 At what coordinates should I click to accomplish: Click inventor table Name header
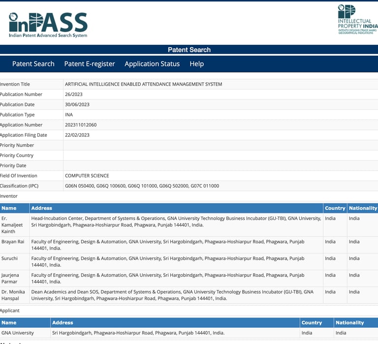coord(14,208)
